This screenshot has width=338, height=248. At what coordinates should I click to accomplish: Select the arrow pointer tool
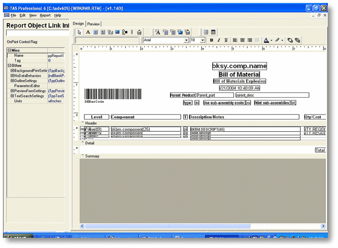click(x=79, y=32)
